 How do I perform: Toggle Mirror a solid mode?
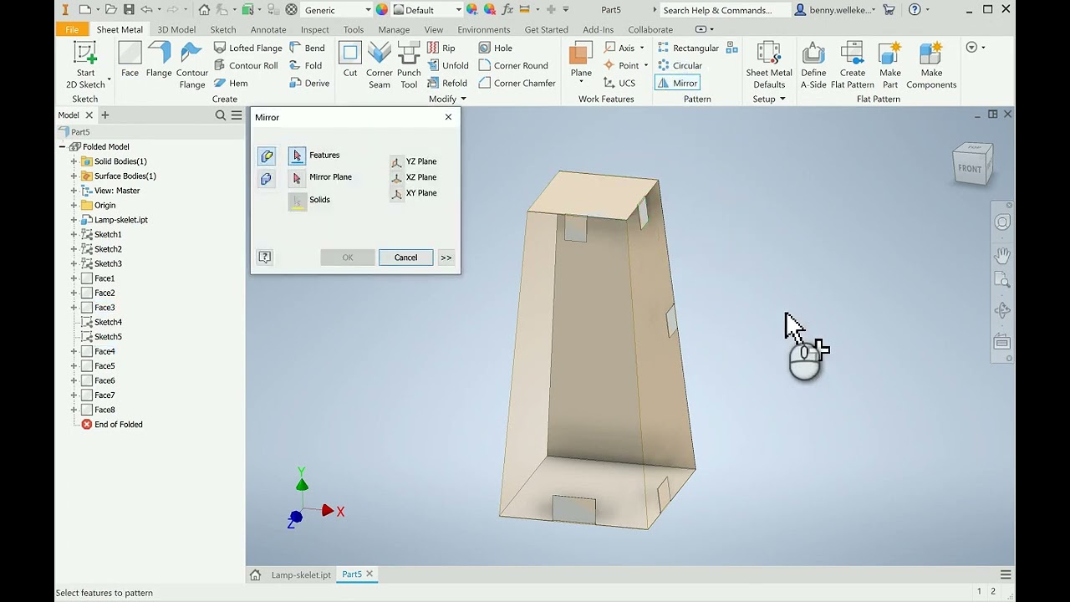point(267,179)
